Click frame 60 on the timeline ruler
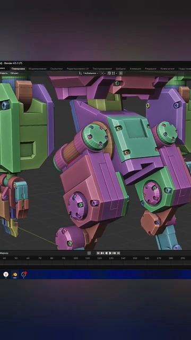Screen dimensions: 191x340 pos(28,258)
